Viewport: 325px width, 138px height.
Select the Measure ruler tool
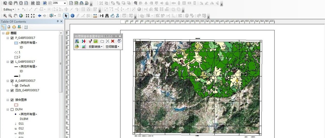coord(95,16)
